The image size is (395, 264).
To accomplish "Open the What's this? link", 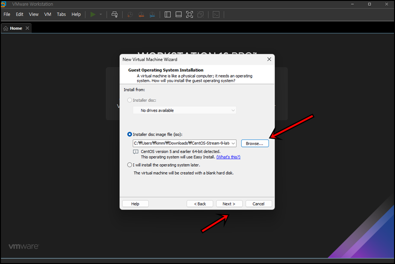I will (x=228, y=157).
